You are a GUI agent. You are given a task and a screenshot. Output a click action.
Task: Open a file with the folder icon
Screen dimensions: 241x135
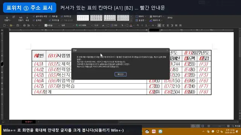click(x=11, y=25)
